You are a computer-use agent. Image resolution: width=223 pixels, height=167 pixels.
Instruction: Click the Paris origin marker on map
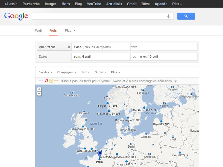[99, 154]
